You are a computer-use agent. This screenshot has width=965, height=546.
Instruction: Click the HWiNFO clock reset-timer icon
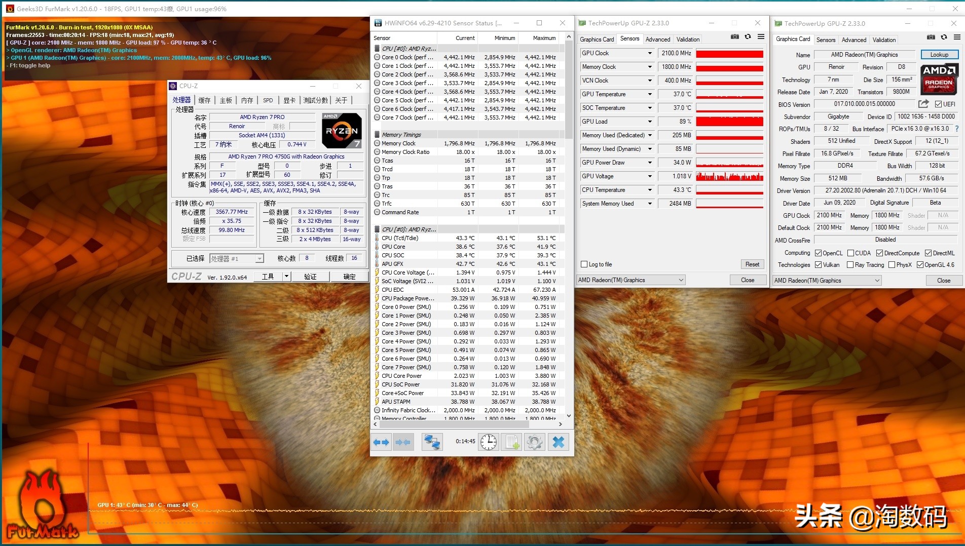(489, 442)
